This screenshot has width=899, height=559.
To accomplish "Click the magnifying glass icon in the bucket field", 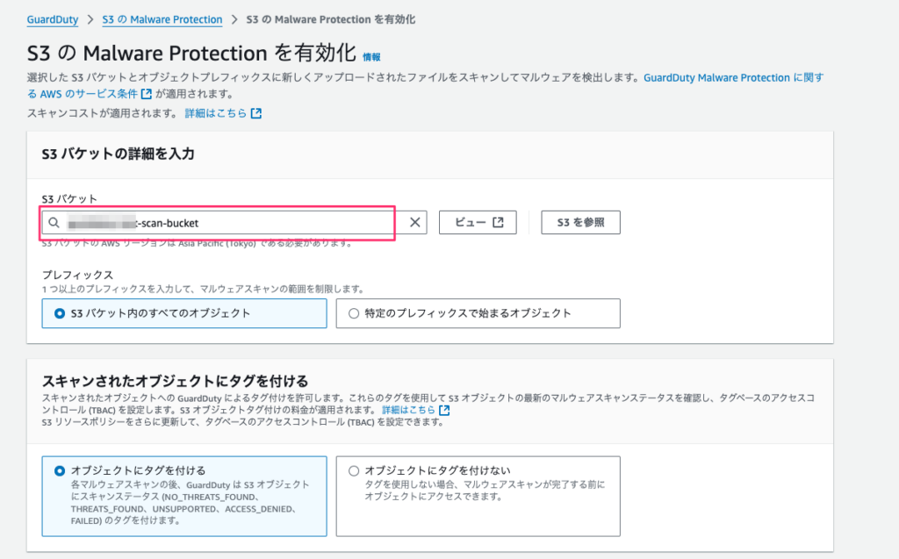I will 55,221.
